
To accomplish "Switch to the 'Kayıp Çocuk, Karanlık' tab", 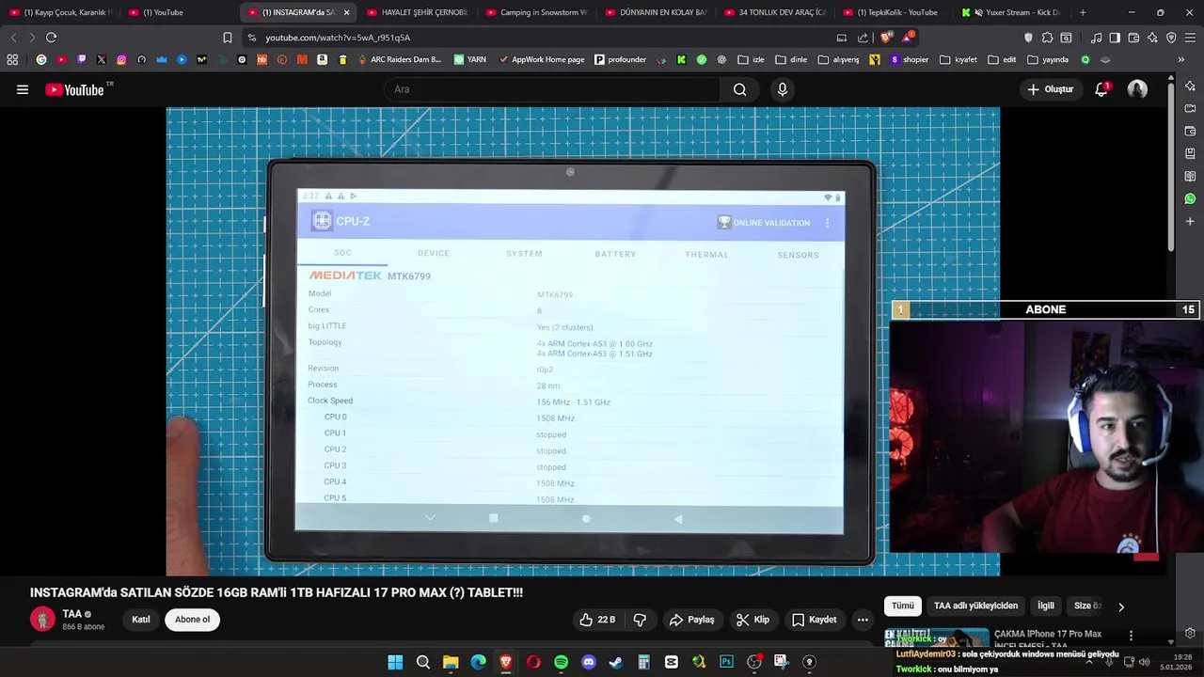I will 60,12.
